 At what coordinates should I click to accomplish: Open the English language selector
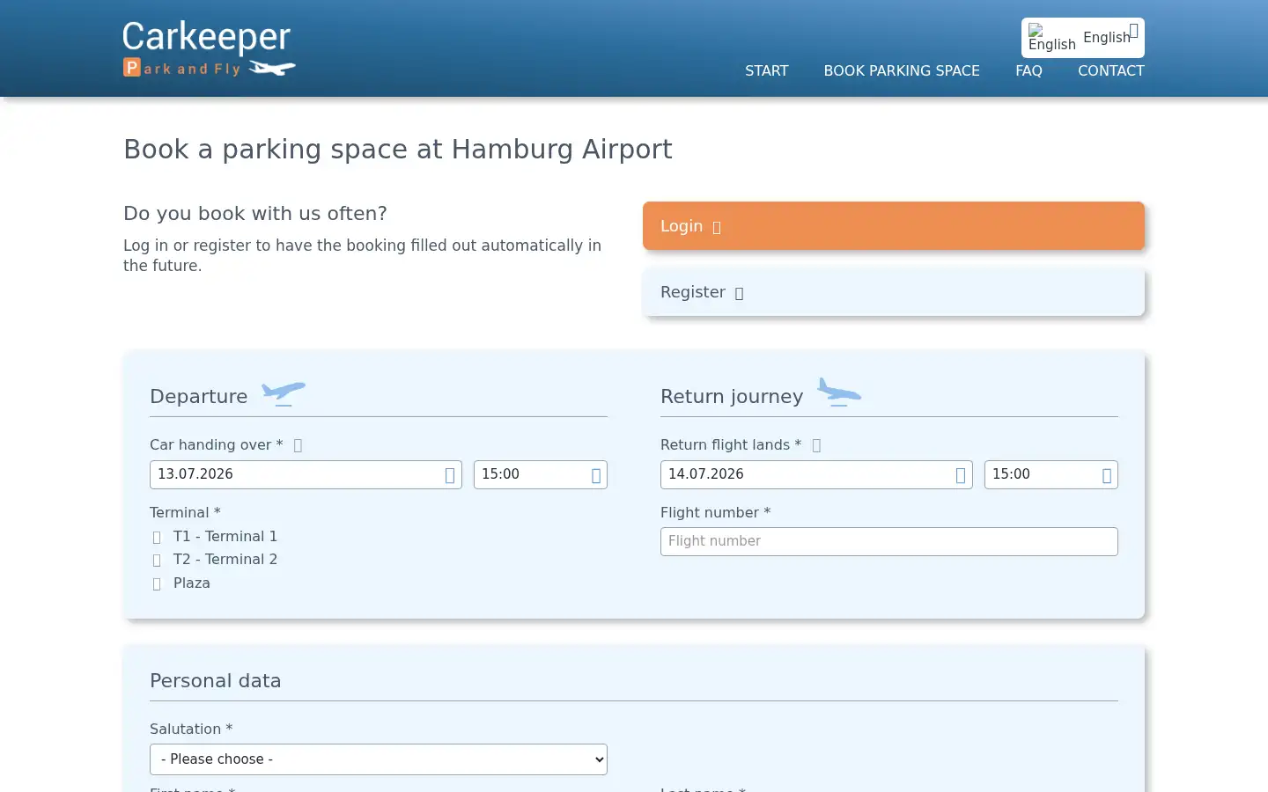1083,38
